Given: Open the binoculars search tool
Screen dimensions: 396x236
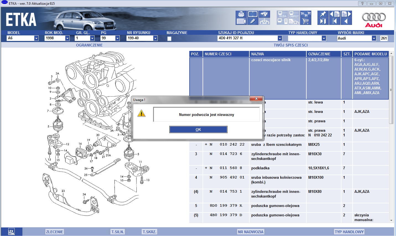Looking at the screenshot, I should (264, 14).
